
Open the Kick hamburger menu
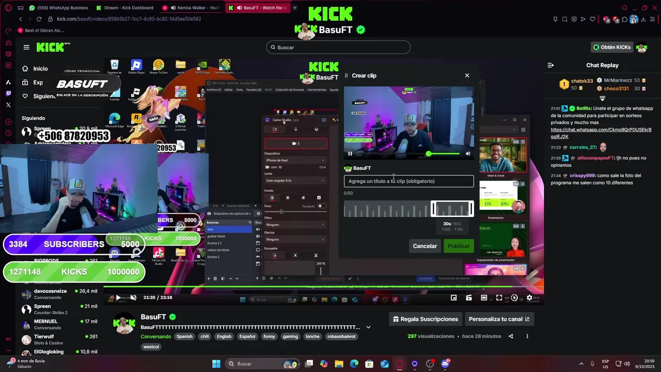point(26,48)
